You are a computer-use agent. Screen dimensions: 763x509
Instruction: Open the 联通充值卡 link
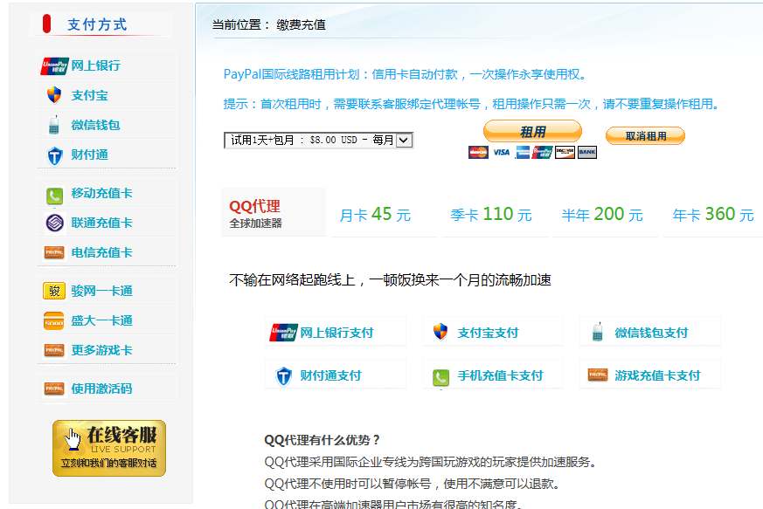click(101, 223)
